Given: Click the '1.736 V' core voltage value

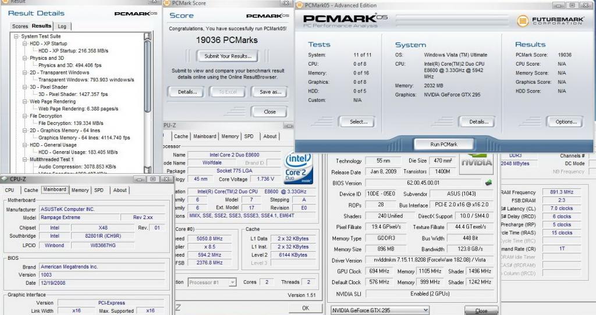Looking at the screenshot, I should coord(265,179).
